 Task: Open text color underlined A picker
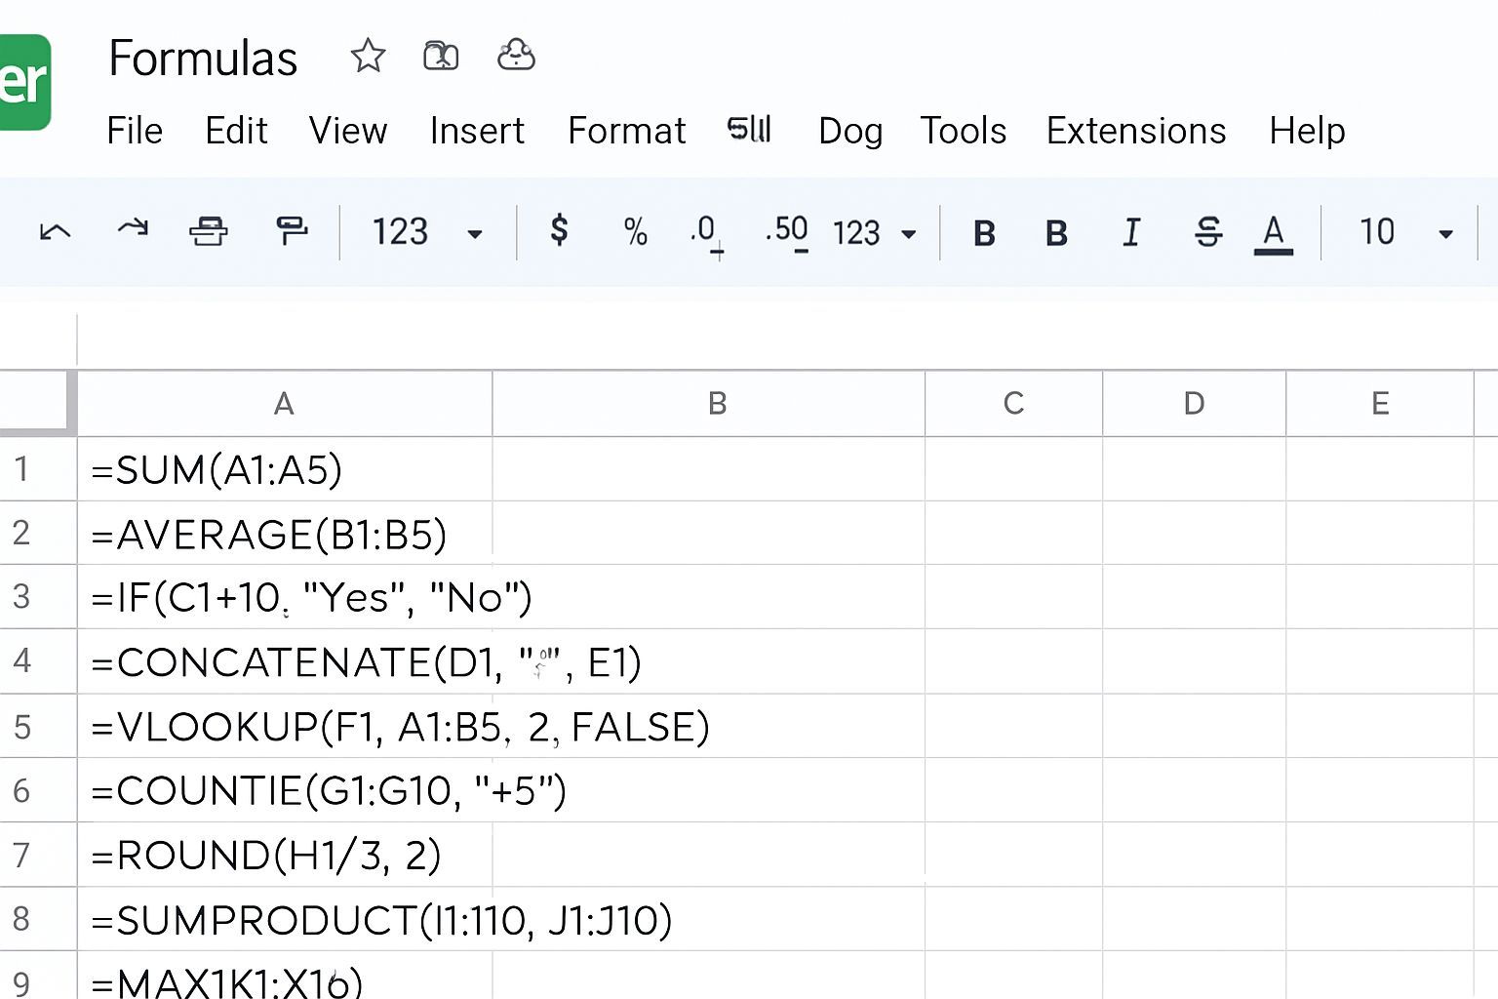[x=1273, y=233]
